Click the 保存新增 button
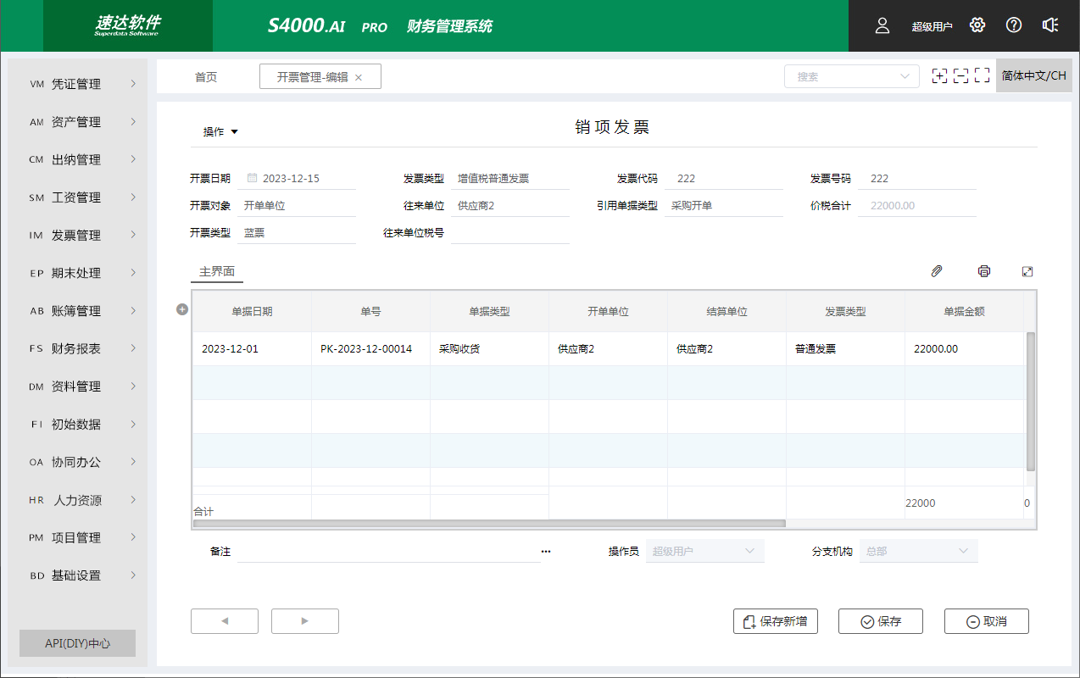The image size is (1080, 678). pyautogui.click(x=775, y=621)
